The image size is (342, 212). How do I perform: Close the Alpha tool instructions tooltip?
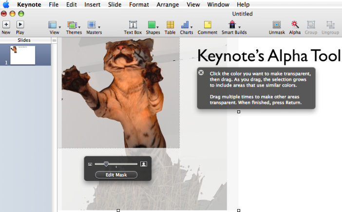click(201, 73)
